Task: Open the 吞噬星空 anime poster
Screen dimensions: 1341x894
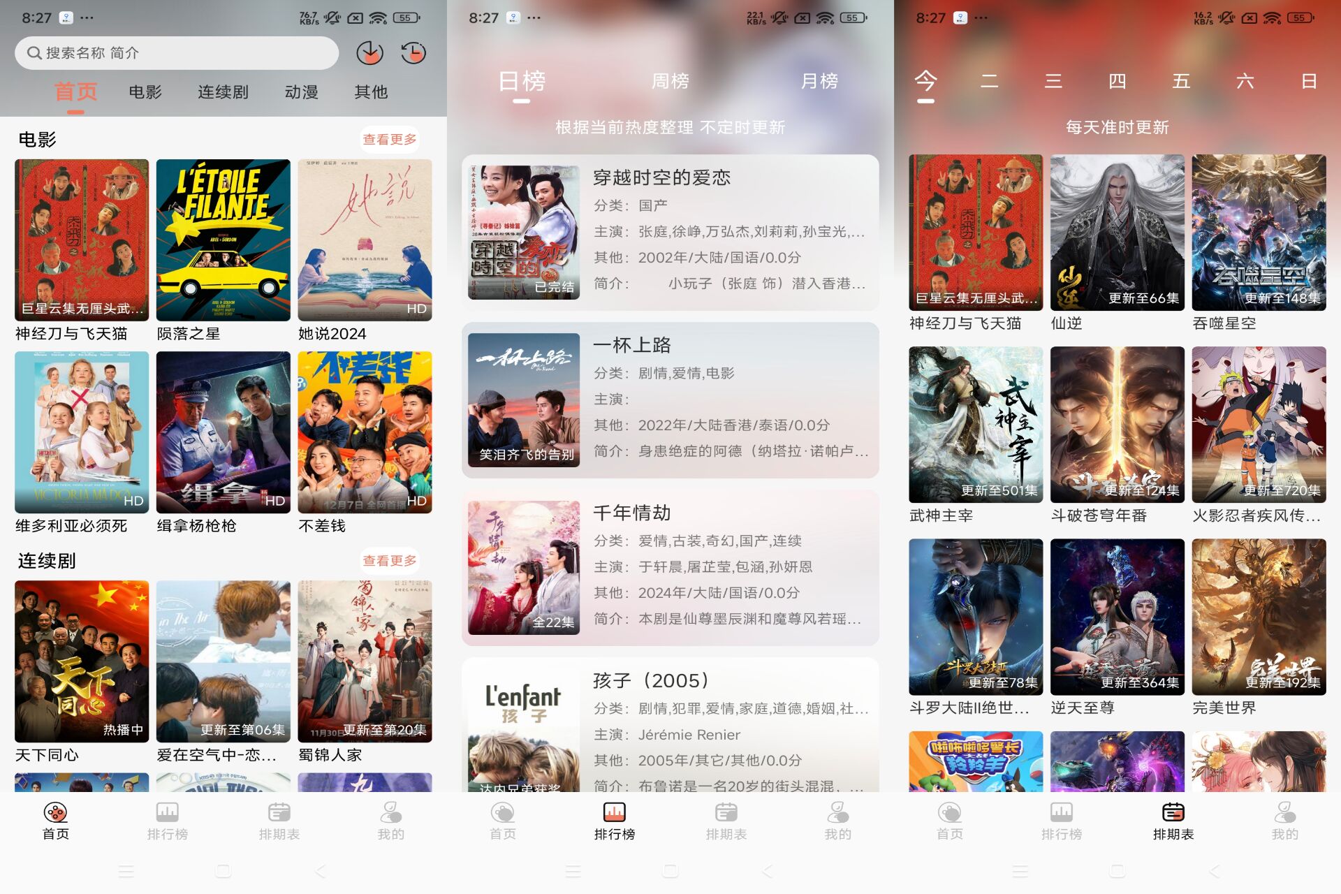Action: tap(1259, 233)
